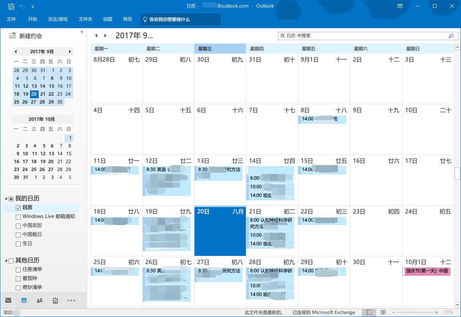Check the 番茄钟 calendar checkbox
Image resolution: width=461 pixels, height=317 pixels.
pos(18,279)
